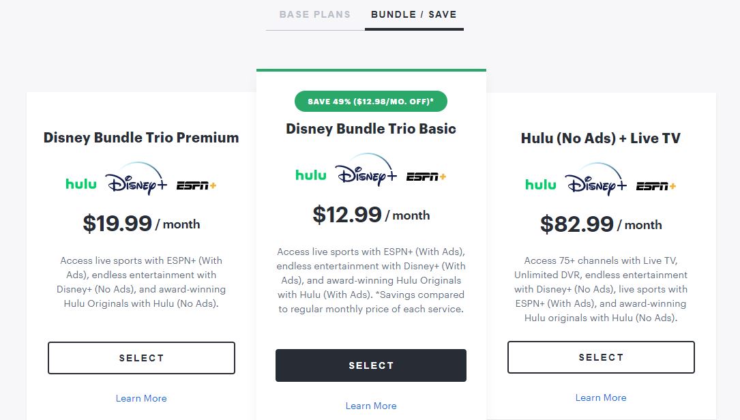Click the ESPN+ logo in Trio Basic card
The width and height of the screenshot is (740, 420).
[x=426, y=175]
